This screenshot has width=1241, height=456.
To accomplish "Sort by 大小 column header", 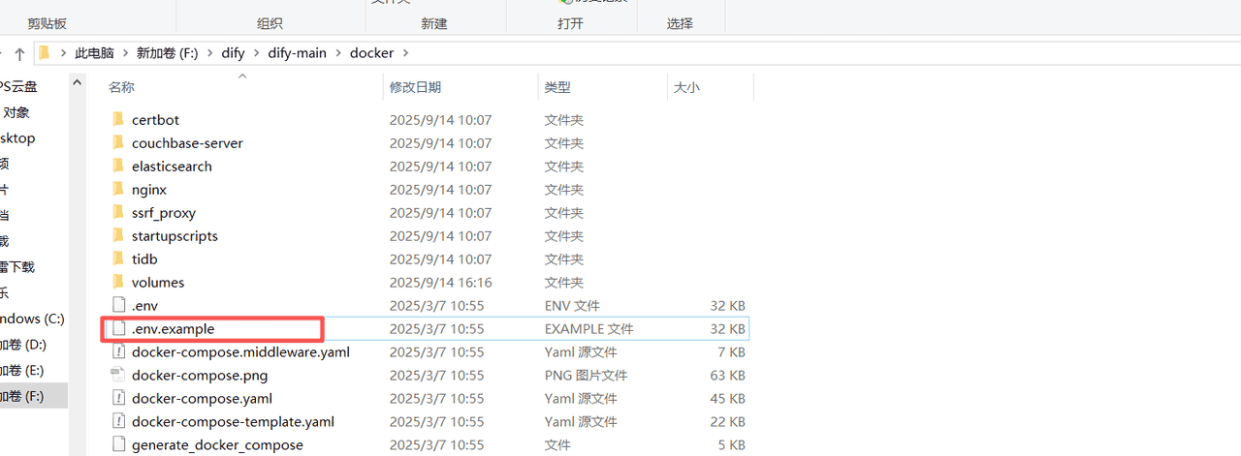I will pyautogui.click(x=685, y=87).
